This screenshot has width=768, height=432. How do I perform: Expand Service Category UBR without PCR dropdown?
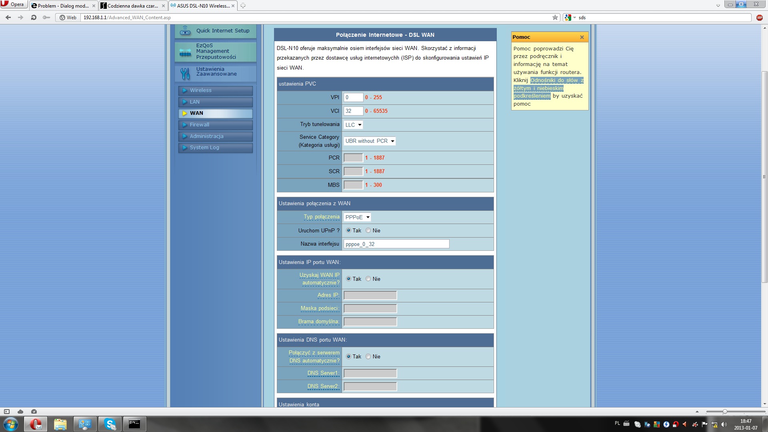[x=370, y=141]
